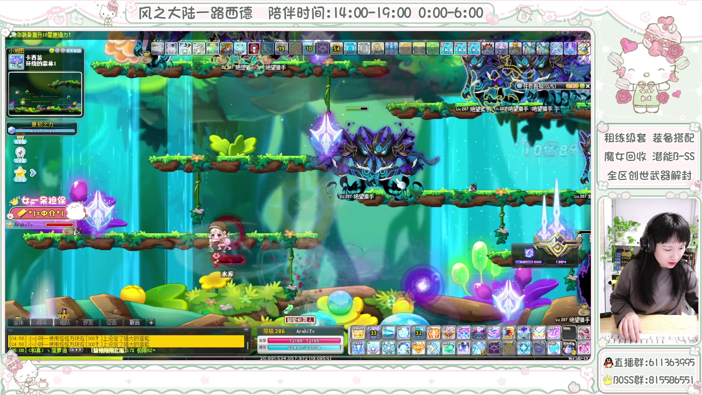
Task: Open the world map button
Action: (x=74, y=50)
